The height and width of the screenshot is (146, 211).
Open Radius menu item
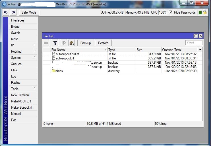click(23, 83)
